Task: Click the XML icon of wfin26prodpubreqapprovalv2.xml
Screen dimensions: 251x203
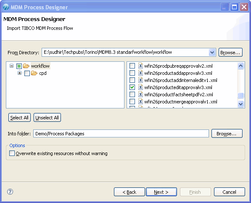Action: [140, 66]
